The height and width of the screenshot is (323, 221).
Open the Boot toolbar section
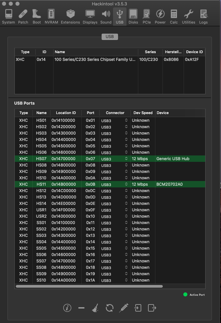coord(37,17)
